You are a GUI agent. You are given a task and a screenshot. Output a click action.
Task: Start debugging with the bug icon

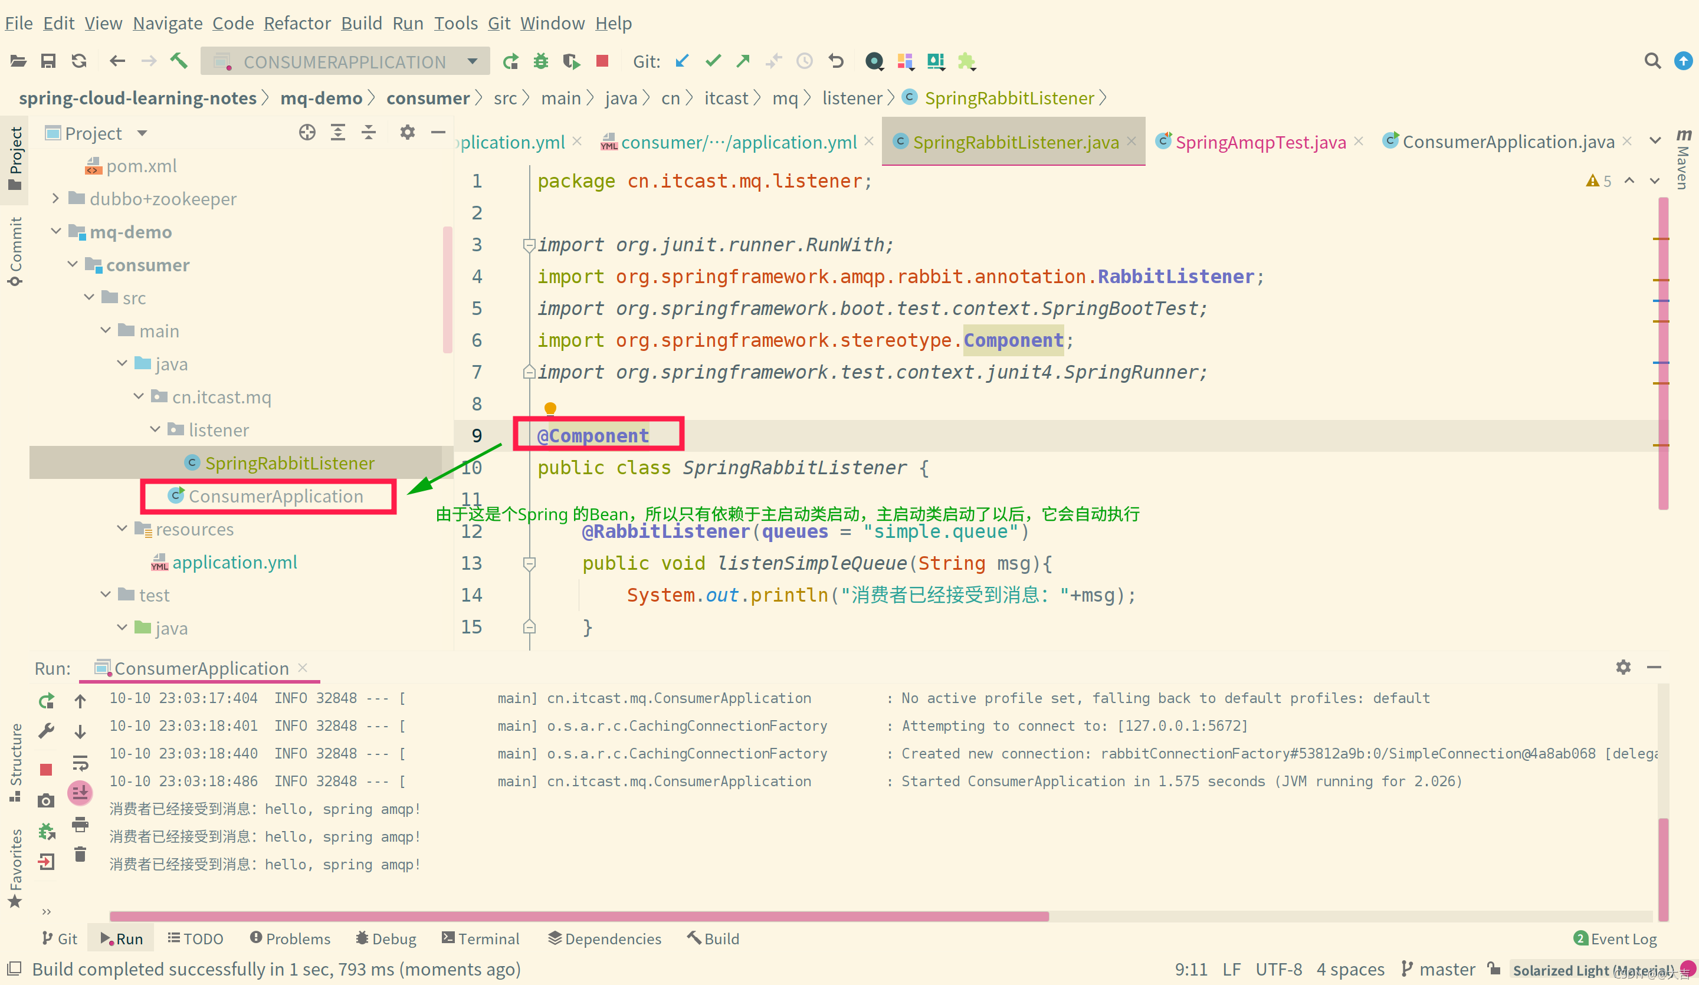click(541, 62)
